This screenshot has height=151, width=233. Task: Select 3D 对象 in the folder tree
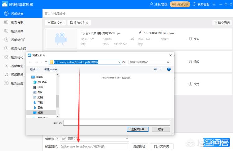[x=40, y=82]
